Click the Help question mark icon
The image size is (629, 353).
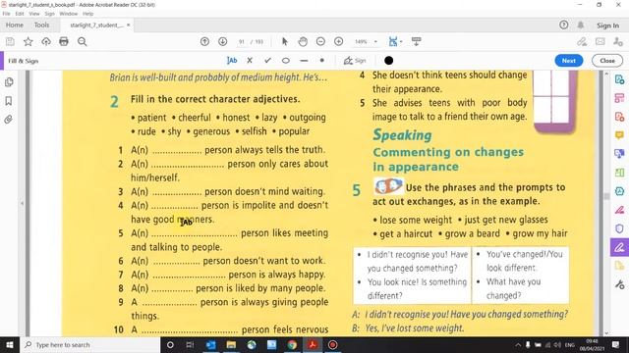pos(563,25)
